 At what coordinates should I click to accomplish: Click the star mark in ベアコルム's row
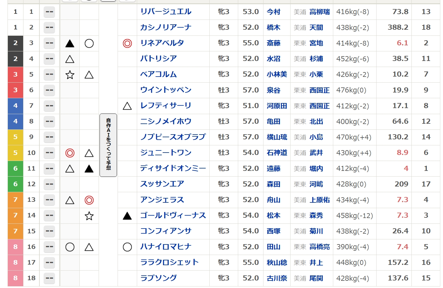[x=70, y=75]
